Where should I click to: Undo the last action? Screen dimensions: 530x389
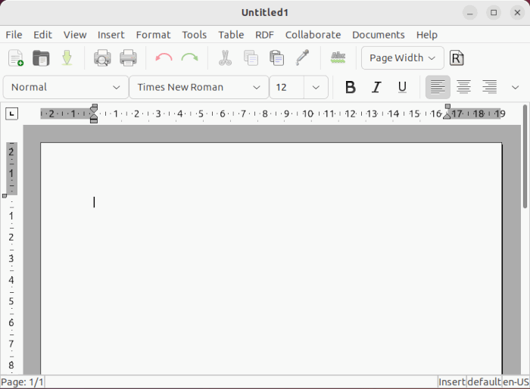pyautogui.click(x=164, y=58)
